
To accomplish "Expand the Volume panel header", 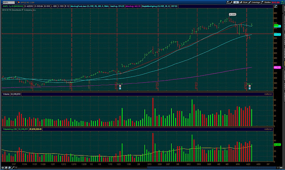I will point(6,94).
